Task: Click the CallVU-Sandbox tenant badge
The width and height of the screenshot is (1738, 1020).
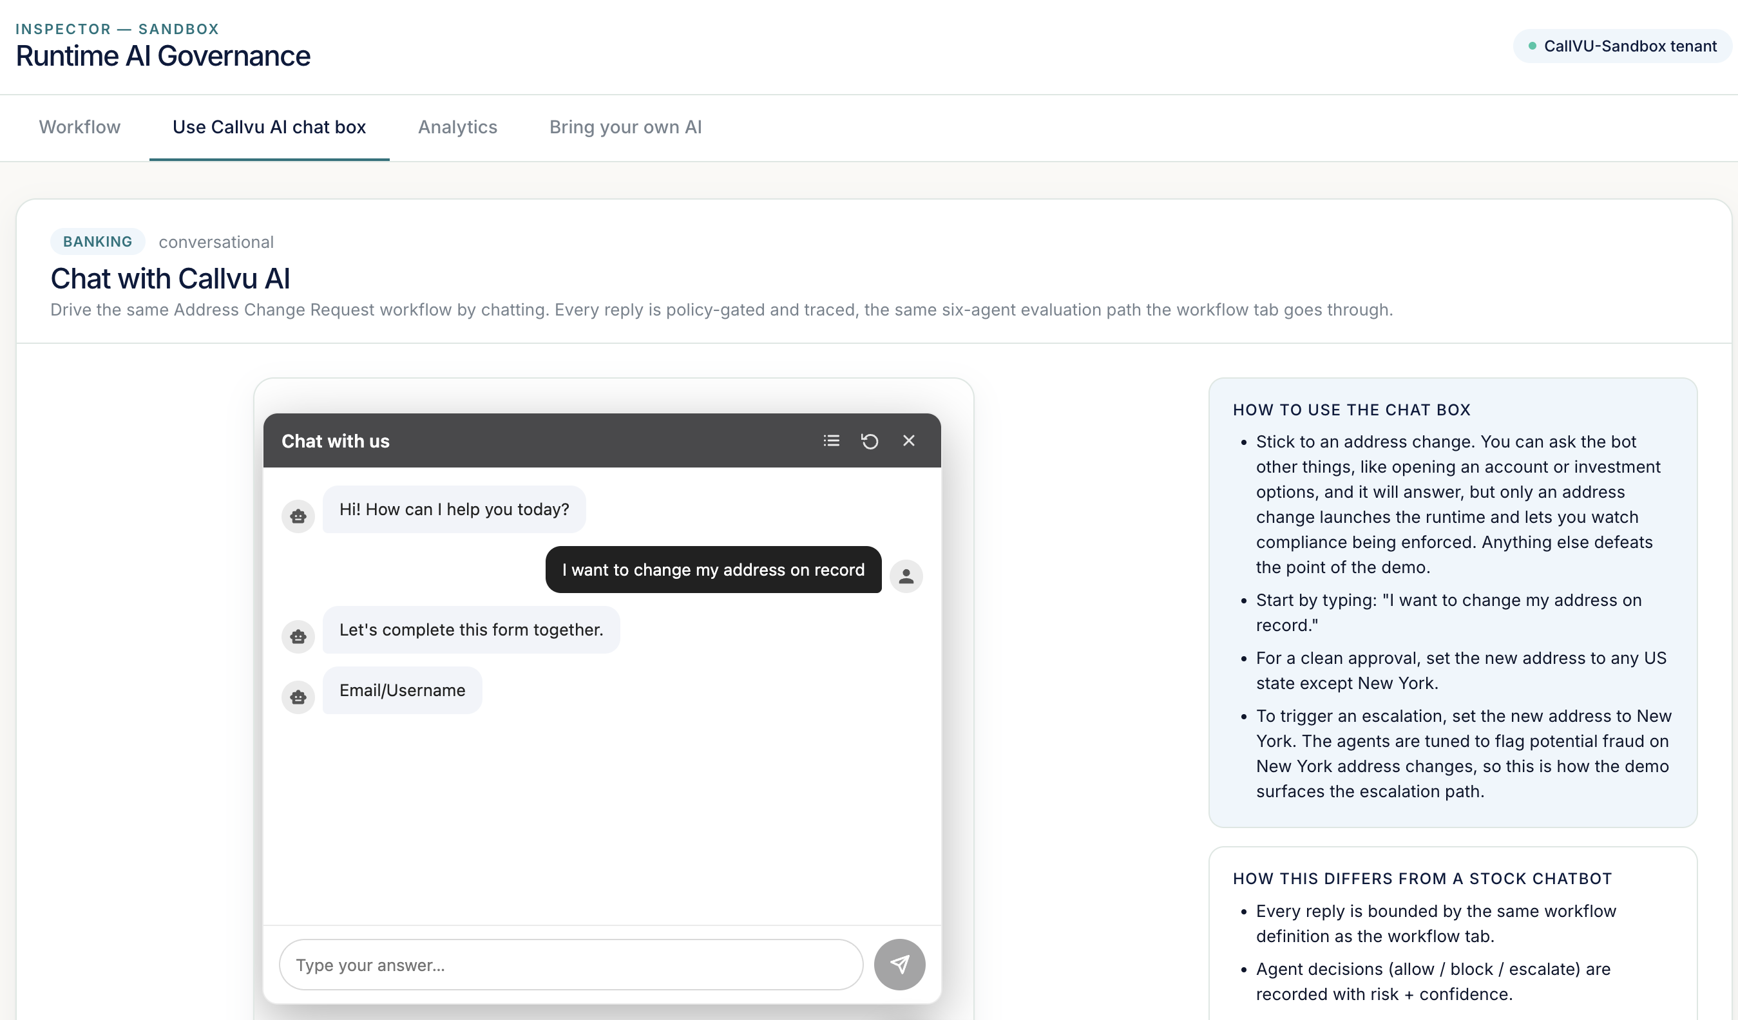Action: point(1622,46)
